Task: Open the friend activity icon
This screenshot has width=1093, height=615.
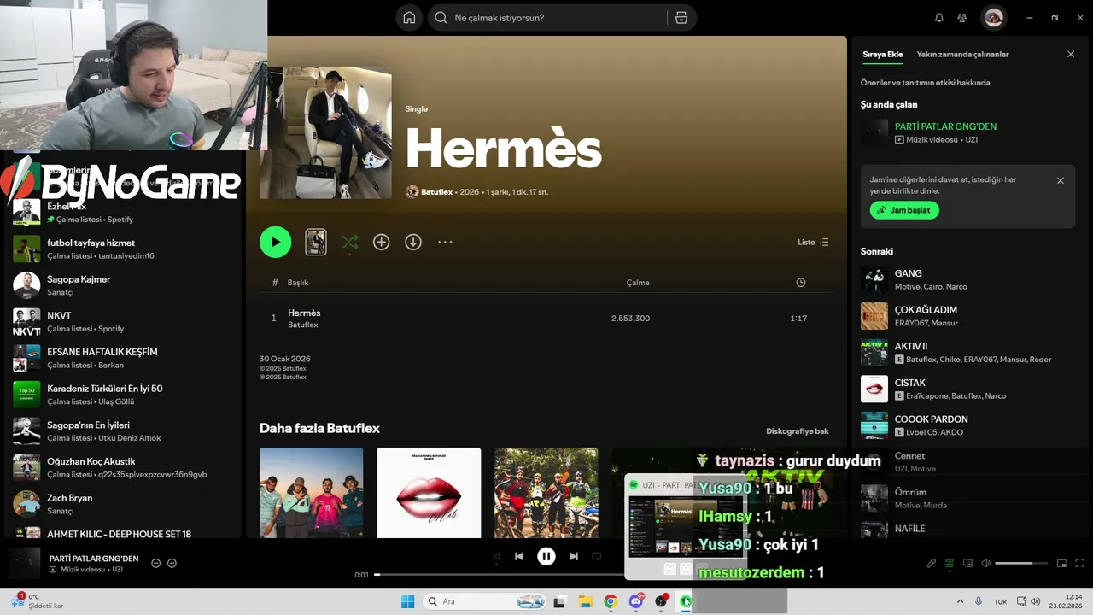Action: (962, 18)
